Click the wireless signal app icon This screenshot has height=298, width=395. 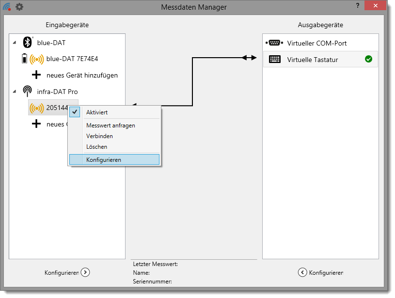(x=7, y=7)
